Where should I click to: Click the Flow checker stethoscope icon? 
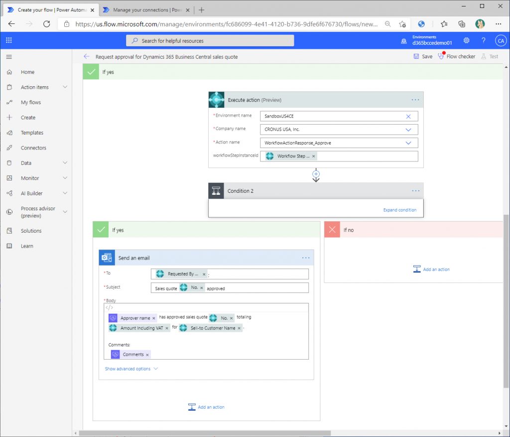pyautogui.click(x=441, y=56)
